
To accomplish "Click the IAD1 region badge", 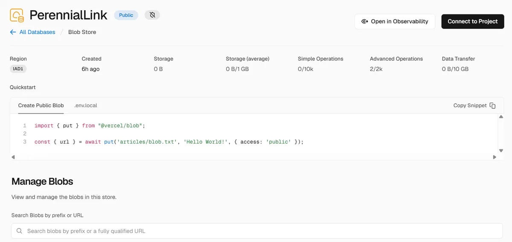I will tap(18, 69).
